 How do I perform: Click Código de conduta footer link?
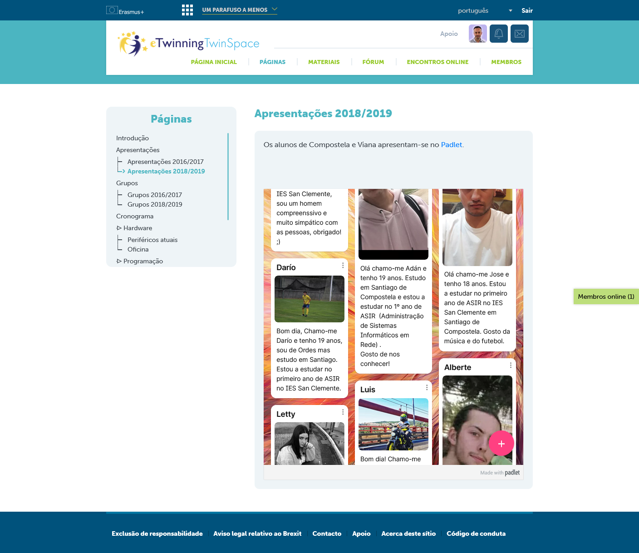click(x=476, y=533)
